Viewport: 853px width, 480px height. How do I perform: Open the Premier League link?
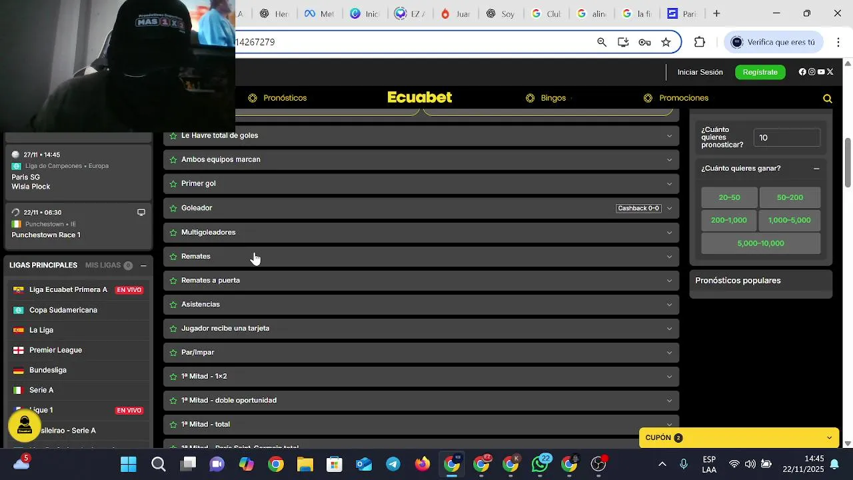point(55,350)
